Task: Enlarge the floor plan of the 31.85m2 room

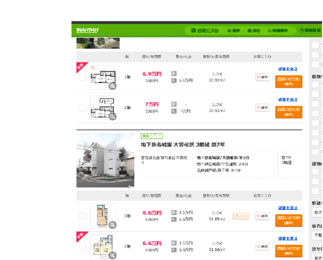Action: (112, 225)
